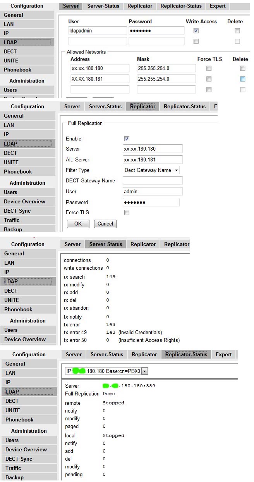The image size is (254, 482).
Task: On the Server page, open the Replicator-Status tab
Action: coord(181,6)
